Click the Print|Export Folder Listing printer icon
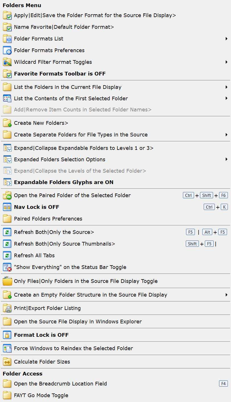 [x=7, y=308]
